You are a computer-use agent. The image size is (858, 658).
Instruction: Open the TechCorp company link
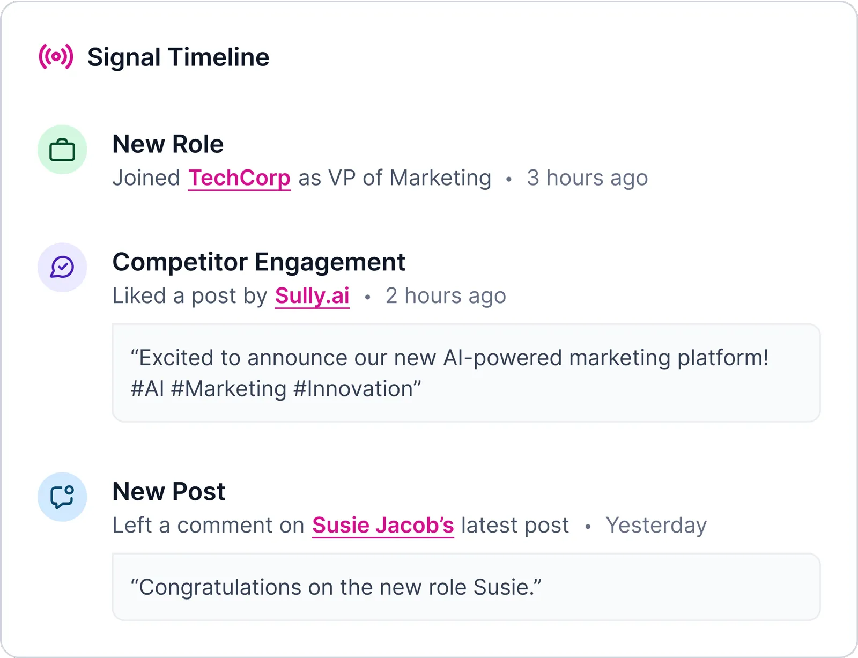click(x=239, y=178)
